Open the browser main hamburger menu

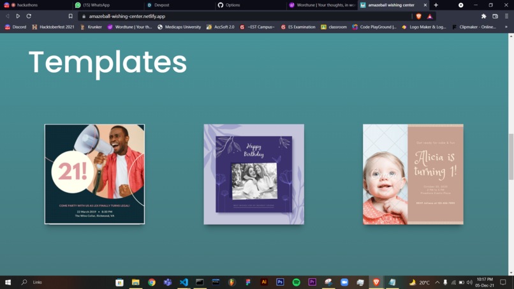coord(506,16)
